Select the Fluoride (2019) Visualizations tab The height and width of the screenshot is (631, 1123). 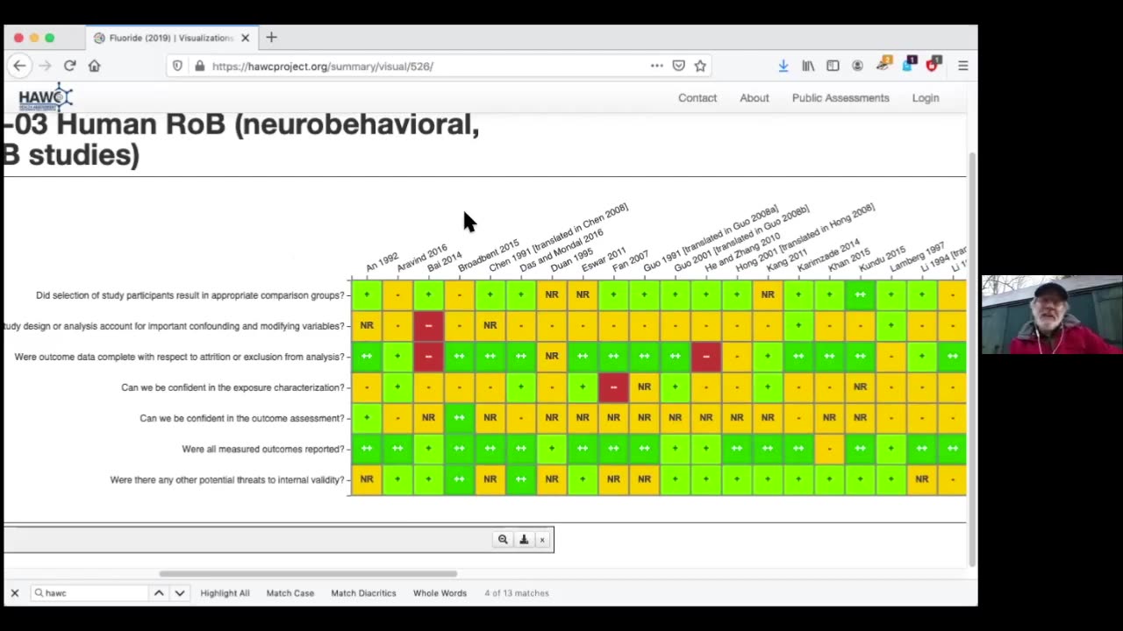pyautogui.click(x=171, y=38)
